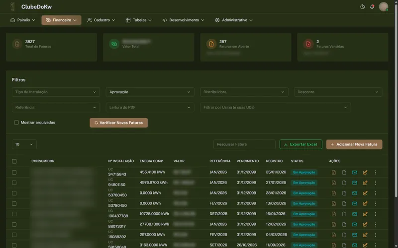Open more options for UC 34715843
This screenshot has height=248, width=398.
(376, 172)
